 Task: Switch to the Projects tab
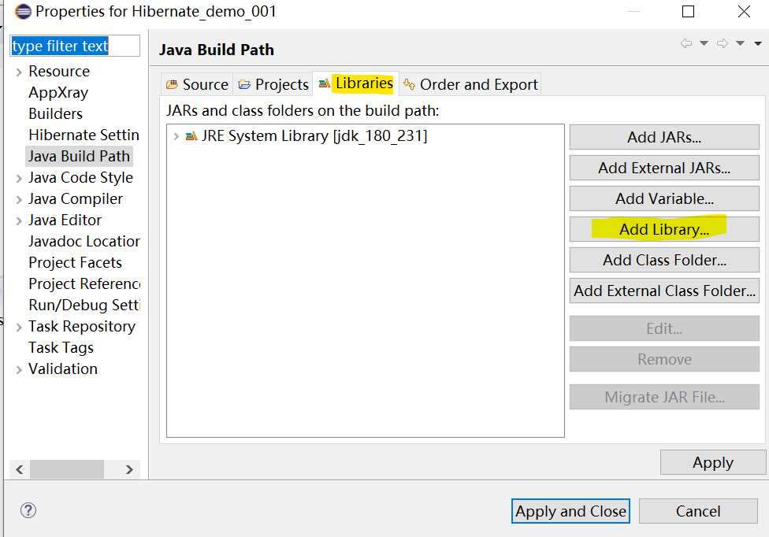[273, 84]
